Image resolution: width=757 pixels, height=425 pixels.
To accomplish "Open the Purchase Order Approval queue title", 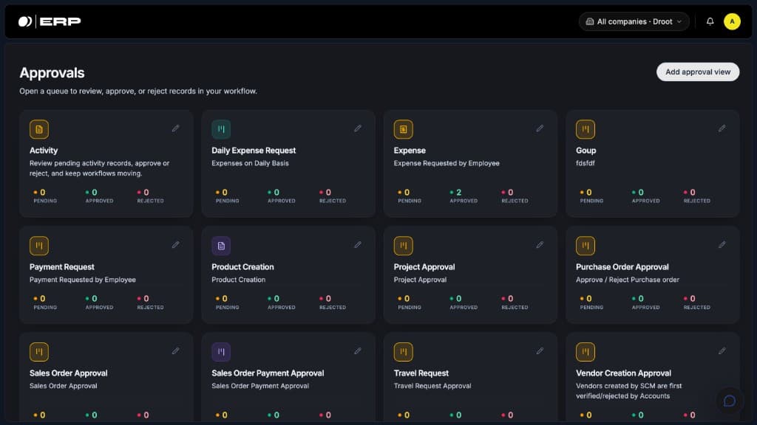I will (x=622, y=267).
